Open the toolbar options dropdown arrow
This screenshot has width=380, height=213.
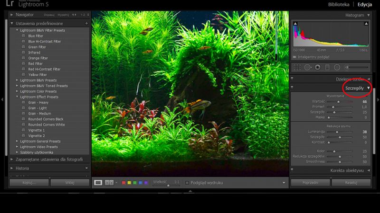(x=284, y=183)
